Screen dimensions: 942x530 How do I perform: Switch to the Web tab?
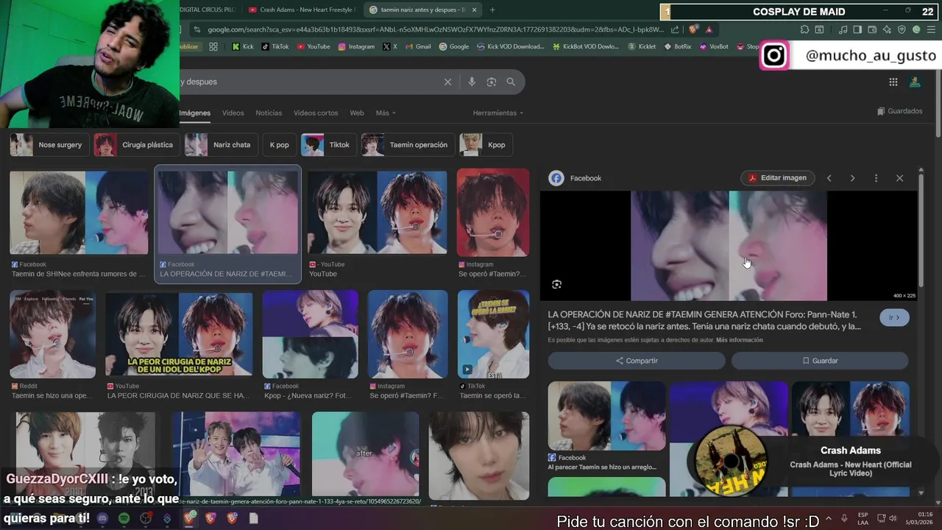pos(357,113)
